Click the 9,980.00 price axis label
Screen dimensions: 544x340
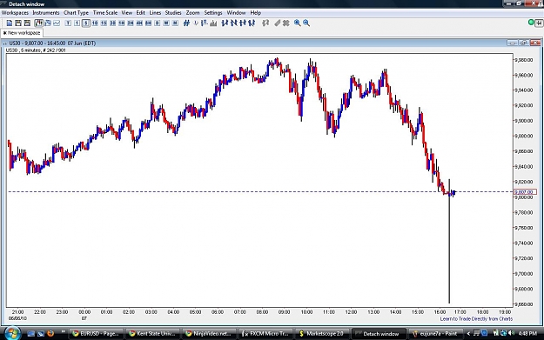[x=524, y=60]
